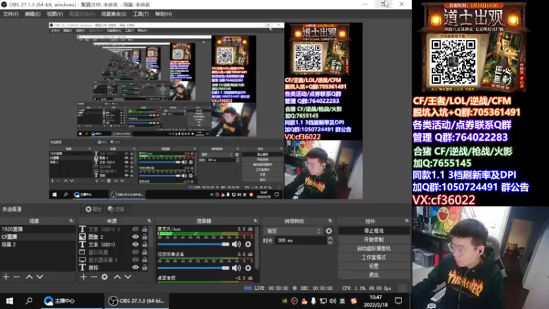Show the 文本 (GDI+) 2 source
549x309 pixels.
click(x=135, y=229)
